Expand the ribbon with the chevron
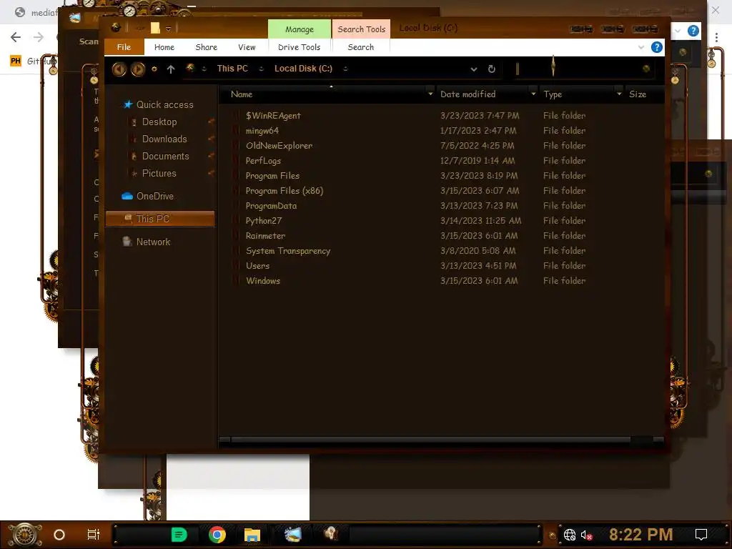The height and width of the screenshot is (549, 732). click(641, 47)
